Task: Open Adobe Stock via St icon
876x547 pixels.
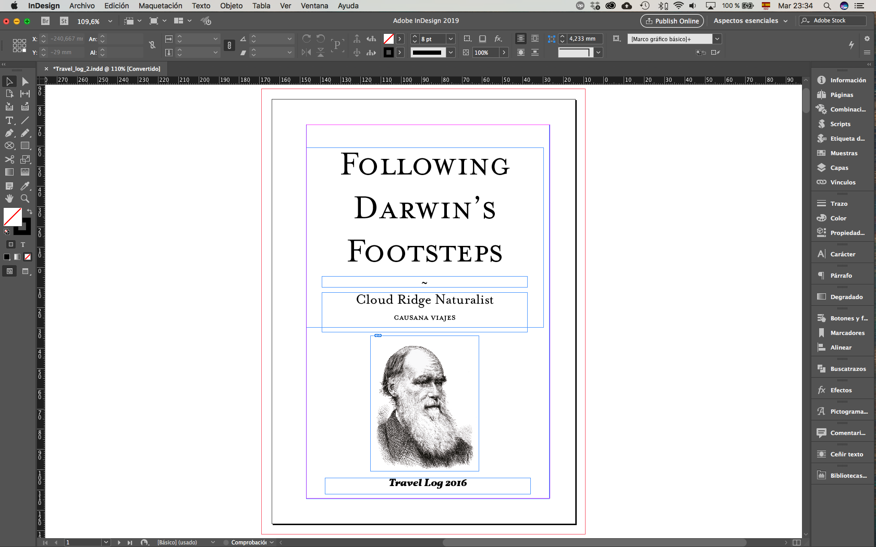Action: coord(64,21)
